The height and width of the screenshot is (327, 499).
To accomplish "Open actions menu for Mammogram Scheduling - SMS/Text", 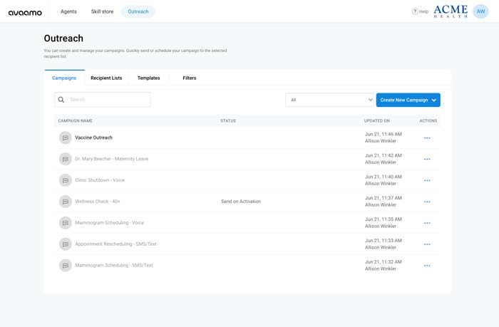I will pos(427,266).
